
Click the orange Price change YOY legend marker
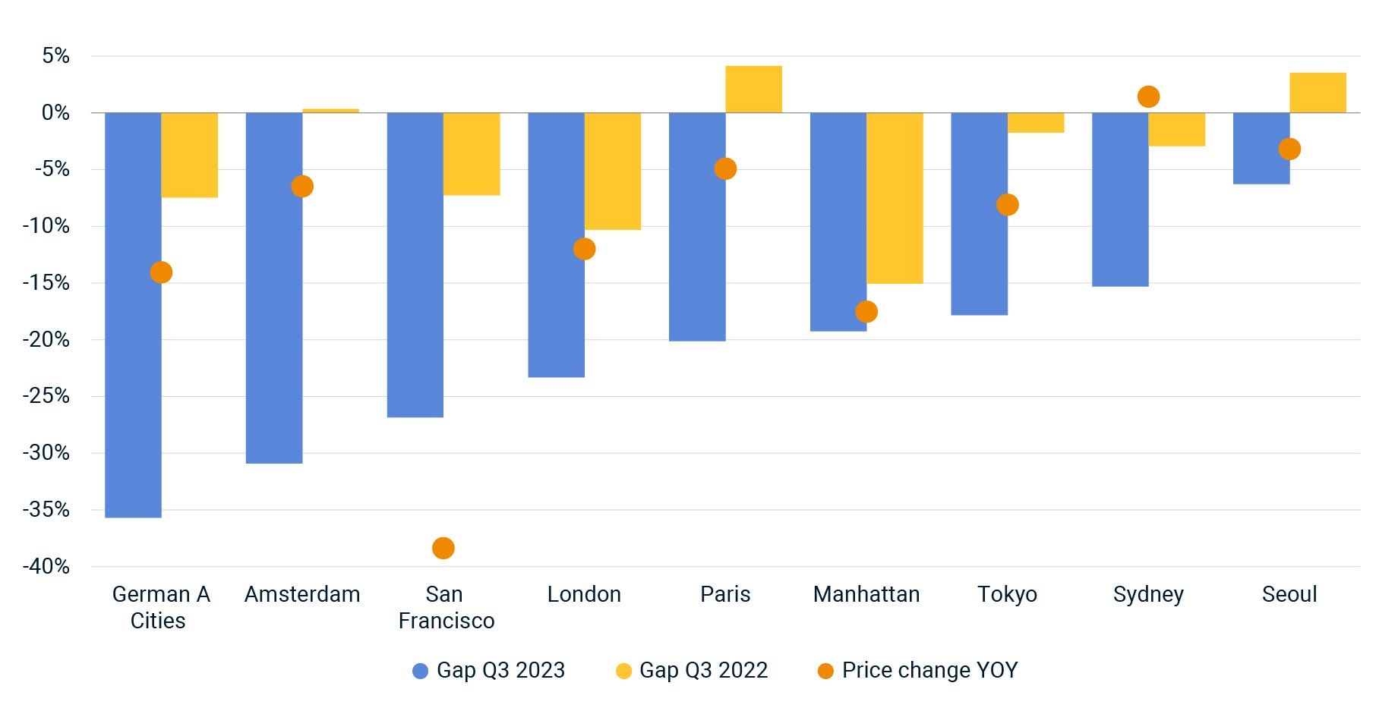pyautogui.click(x=825, y=671)
